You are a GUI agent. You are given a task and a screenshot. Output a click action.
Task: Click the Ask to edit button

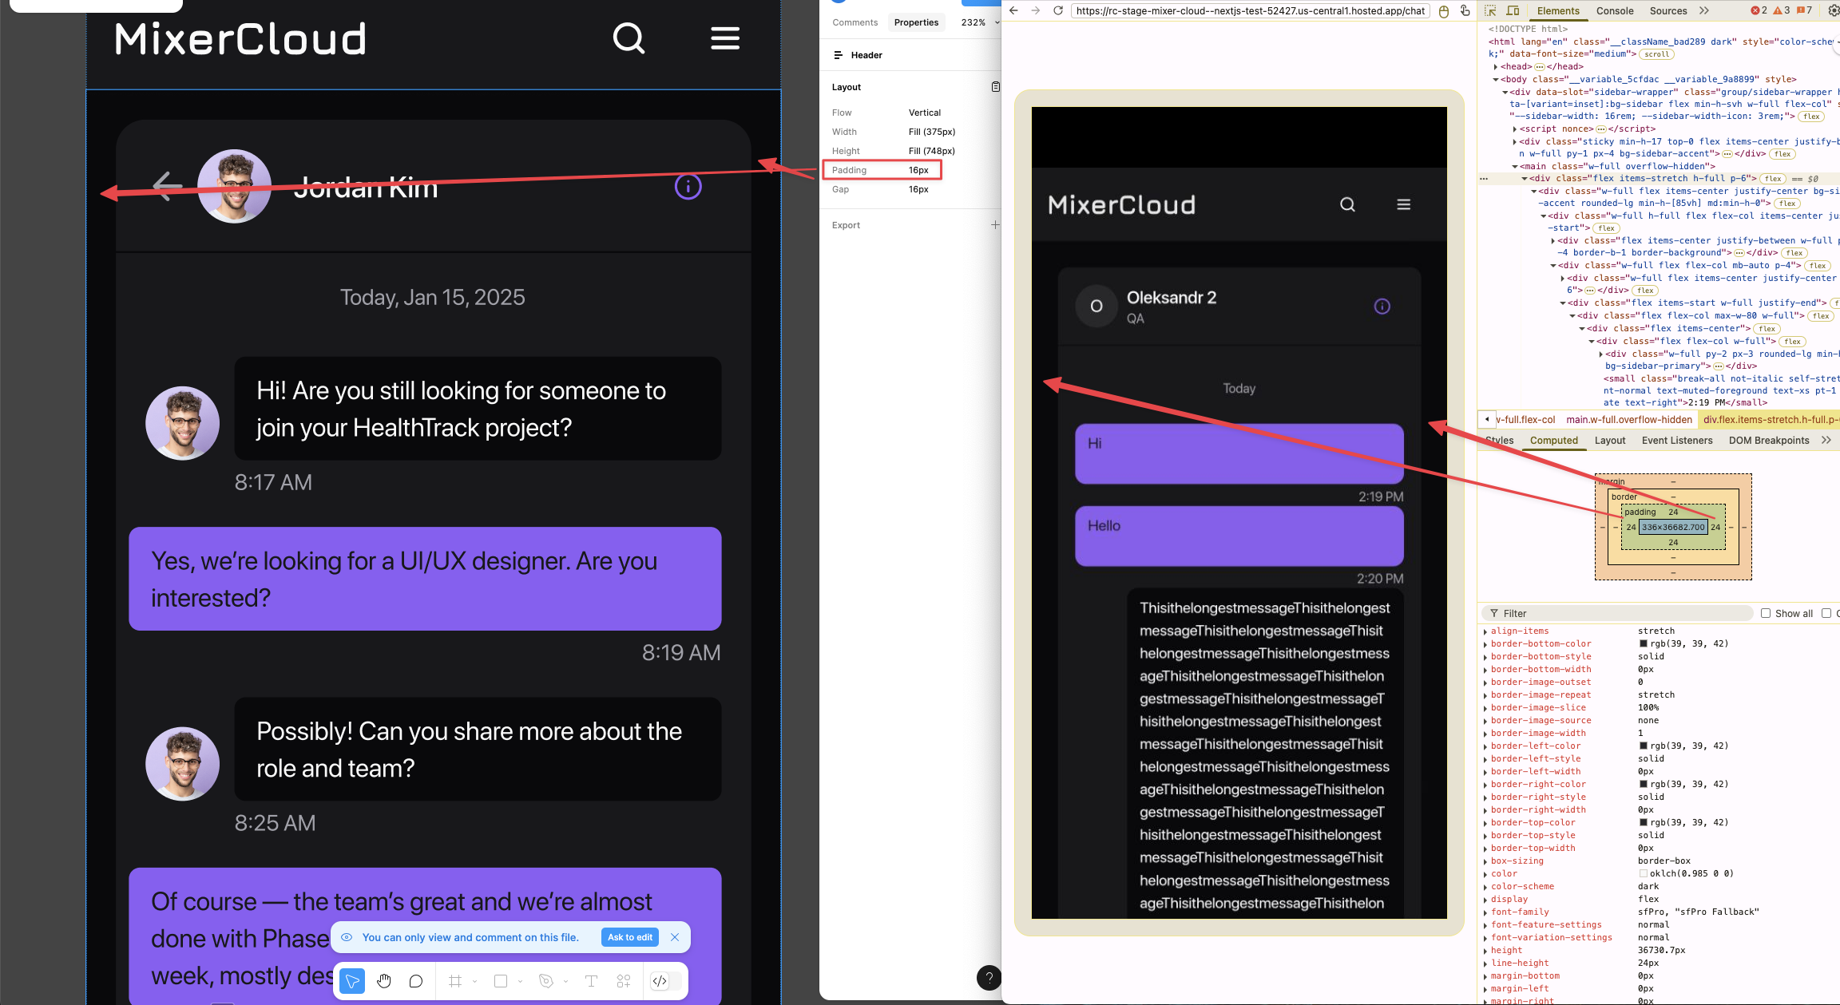[629, 937]
